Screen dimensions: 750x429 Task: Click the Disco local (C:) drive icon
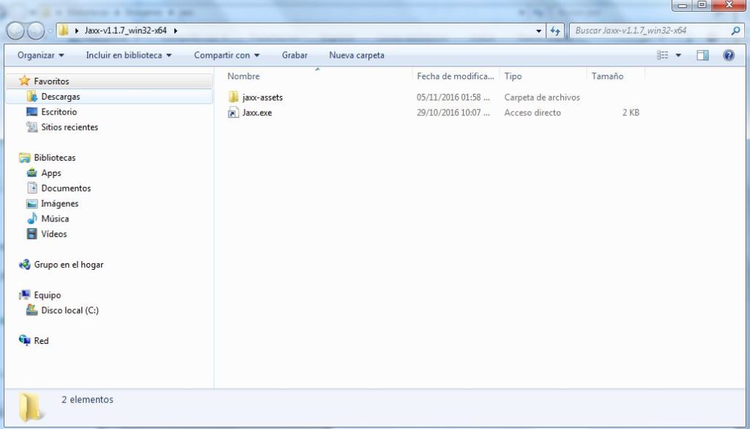[x=32, y=310]
